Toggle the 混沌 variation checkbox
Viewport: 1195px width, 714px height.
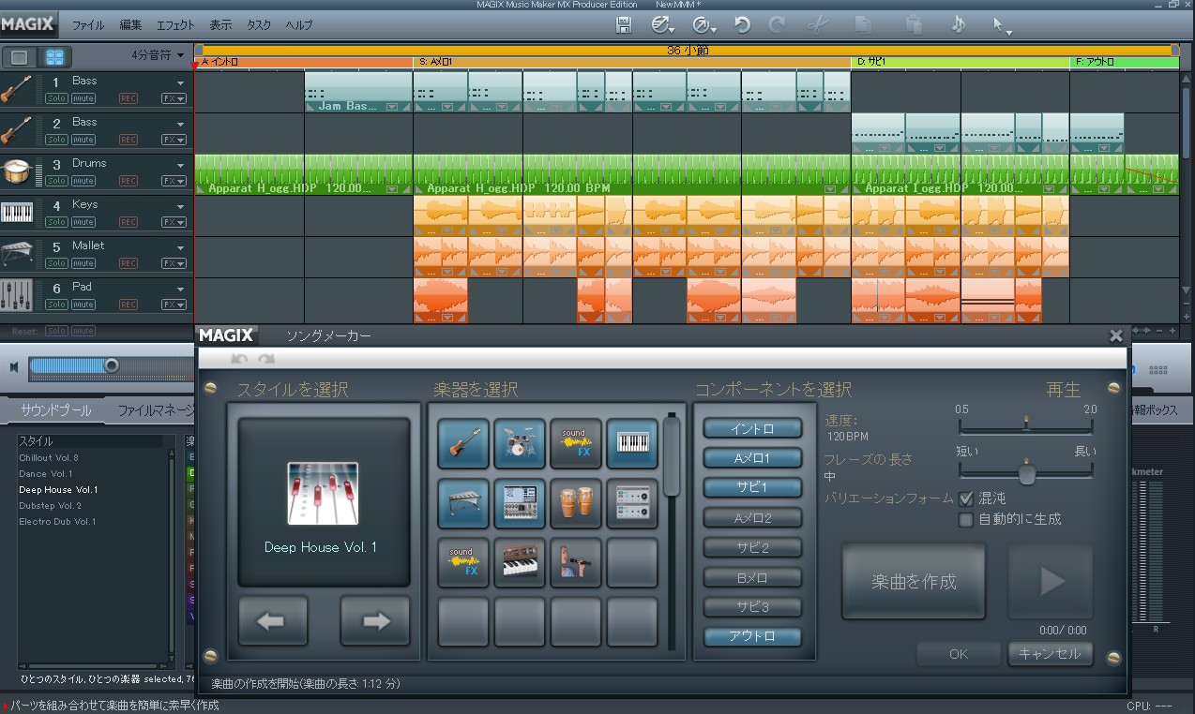coord(965,498)
